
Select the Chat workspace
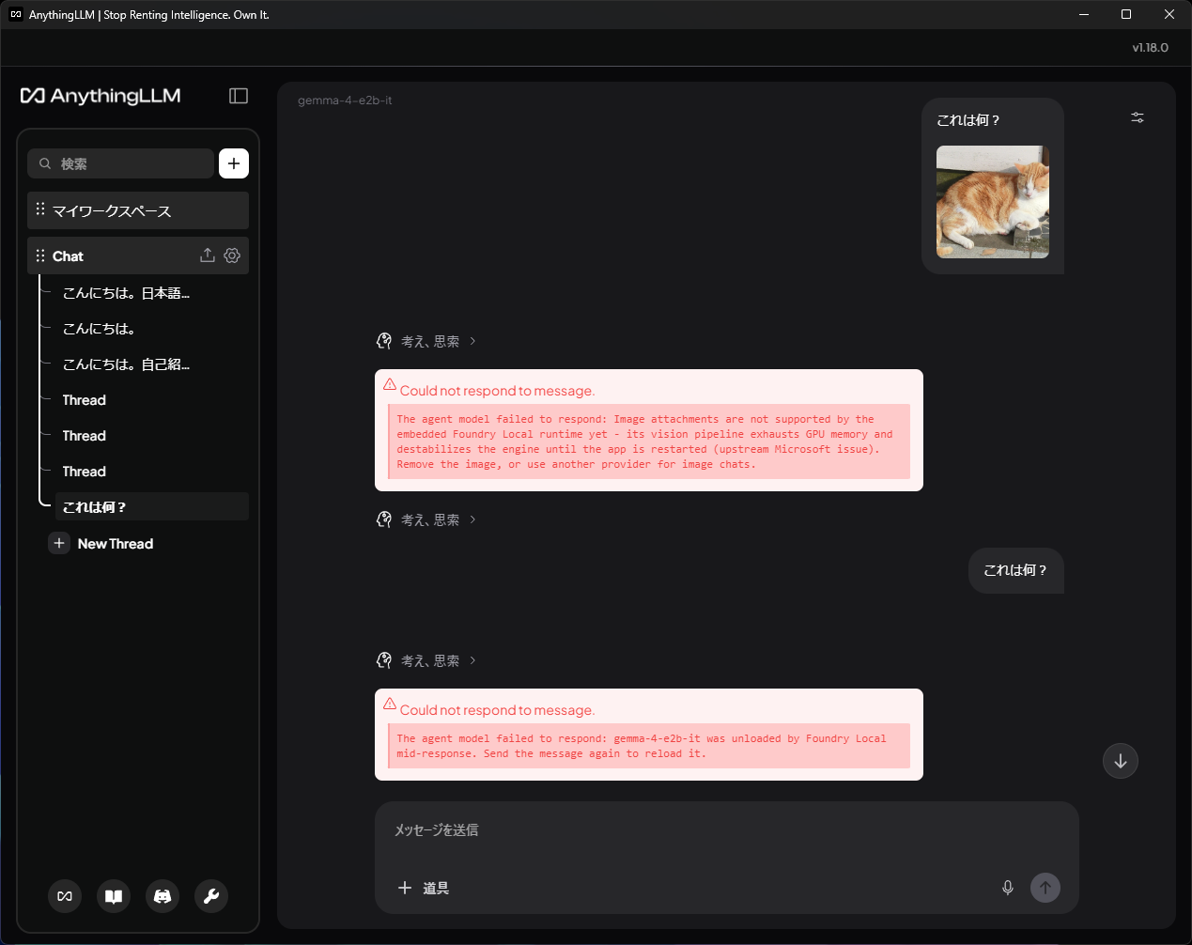(x=138, y=256)
